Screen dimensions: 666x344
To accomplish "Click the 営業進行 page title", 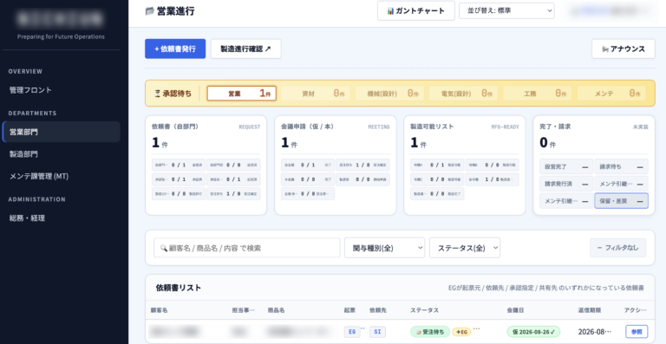I will point(176,11).
